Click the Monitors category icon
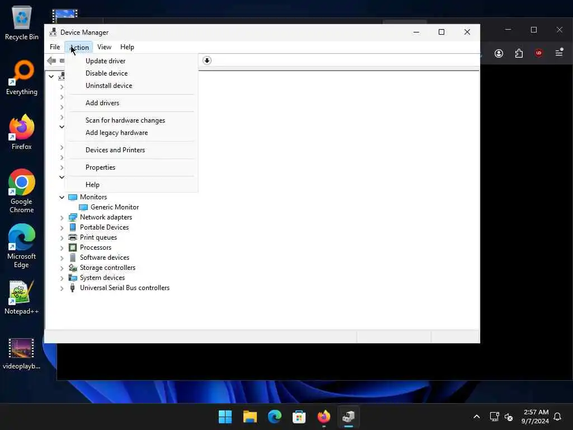Image resolution: width=573 pixels, height=430 pixels. (73, 197)
